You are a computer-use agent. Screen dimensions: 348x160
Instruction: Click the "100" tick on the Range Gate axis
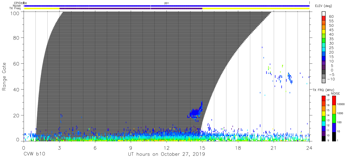click(15, 13)
